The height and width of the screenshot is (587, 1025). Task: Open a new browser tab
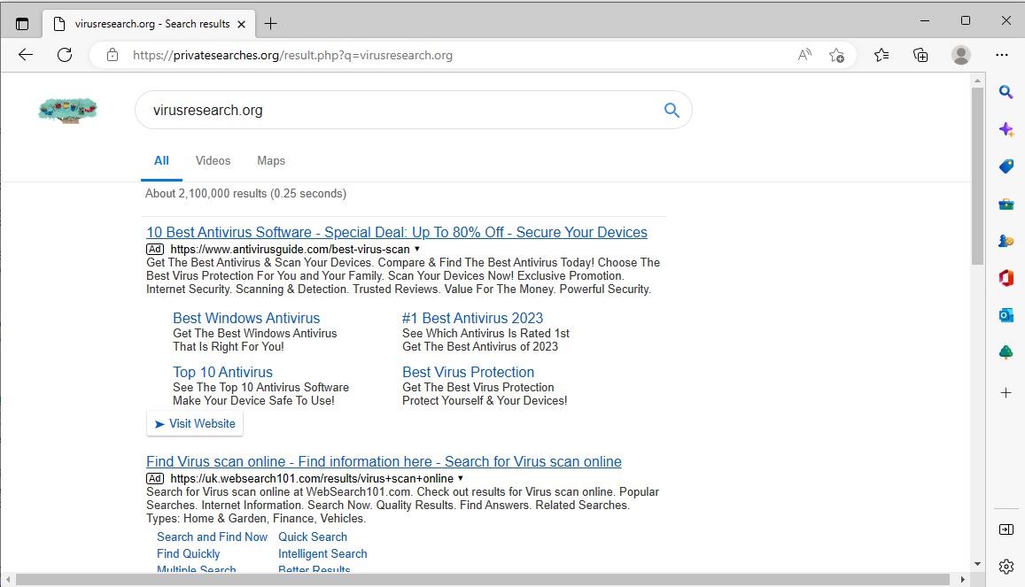(x=270, y=24)
